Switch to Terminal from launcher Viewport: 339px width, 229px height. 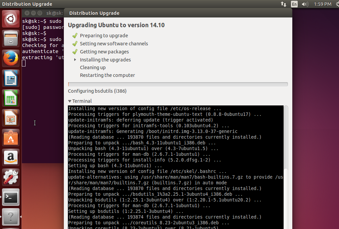11,197
